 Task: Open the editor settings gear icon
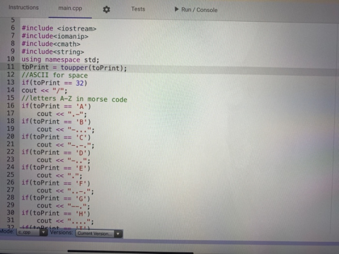pos(107,9)
